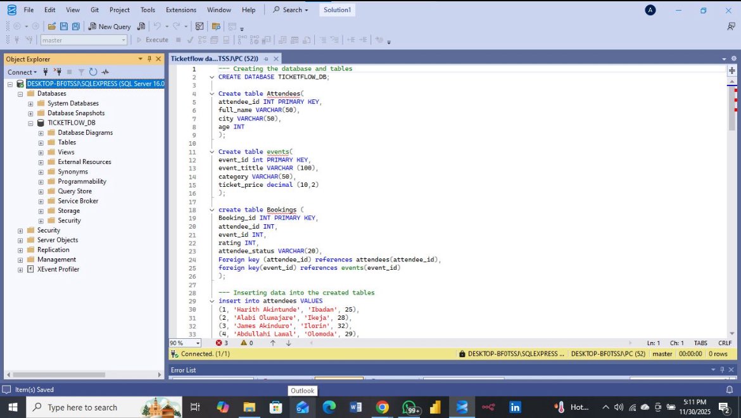Click the Filter funnel icon in Object Explorer
741x418 pixels.
click(x=81, y=72)
